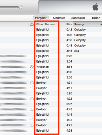Click Coldplay in the 4:38 row
102x135 pixels.
point(80,40)
